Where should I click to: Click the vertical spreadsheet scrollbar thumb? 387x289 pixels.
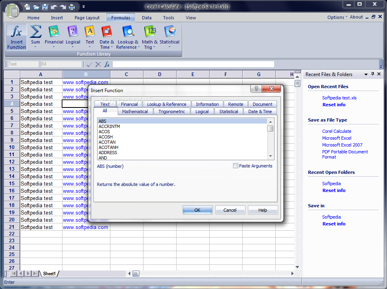[x=298, y=84]
